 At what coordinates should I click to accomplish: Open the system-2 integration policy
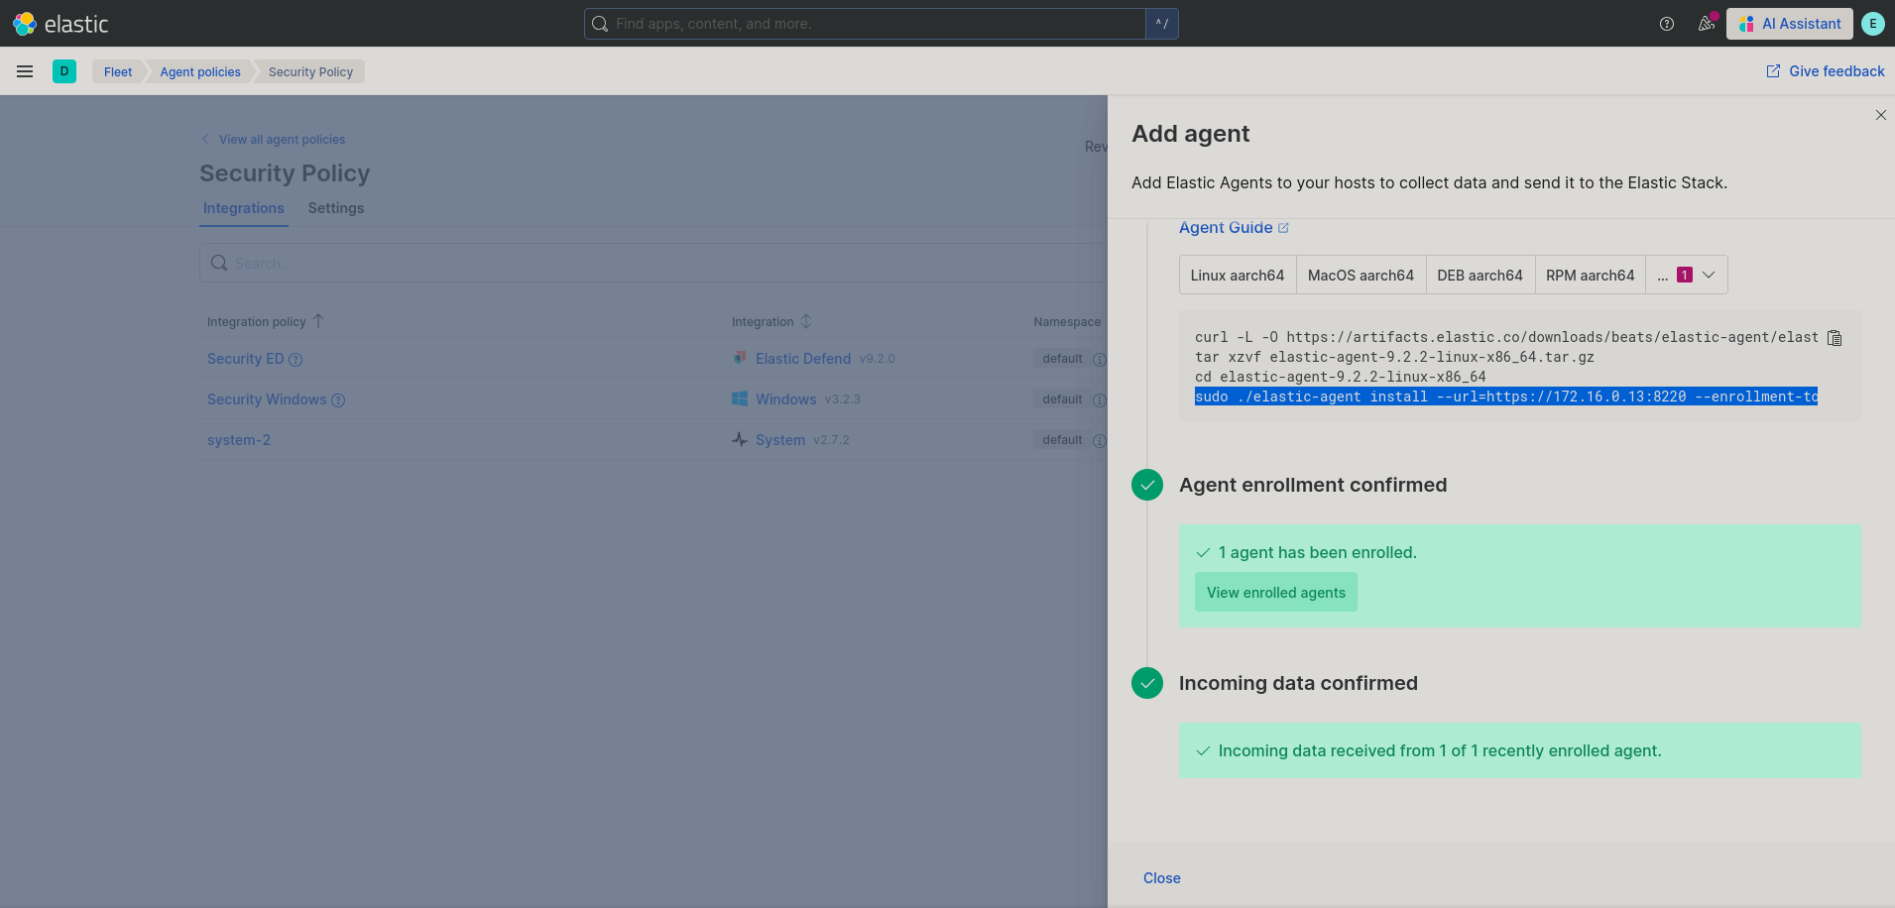[x=238, y=440]
